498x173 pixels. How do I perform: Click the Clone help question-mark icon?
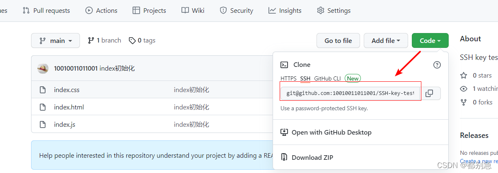point(437,65)
